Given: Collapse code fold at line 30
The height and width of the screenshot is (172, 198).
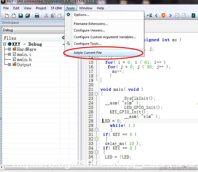Looking at the screenshot, I should point(97,130).
